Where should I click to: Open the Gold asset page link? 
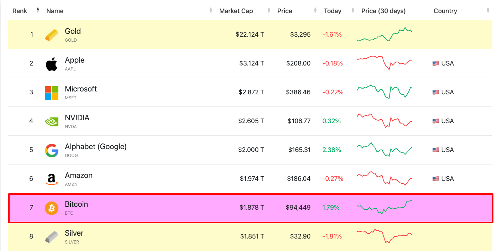click(73, 31)
